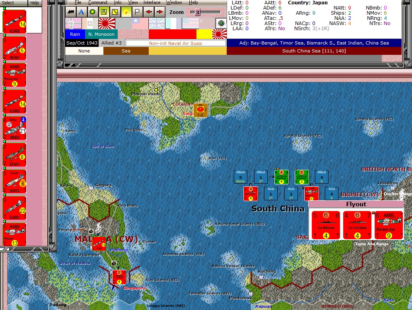Image resolution: width=412 pixels, height=310 pixels.
Task: Click the yellow lightning strike icon on the toolbar
Action: click(126, 12)
